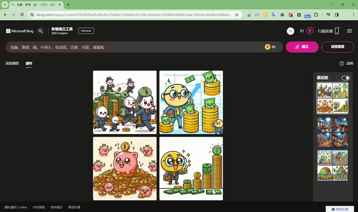Bookmark this page using the star icon
The height and width of the screenshot is (212, 358).
click(x=237, y=14)
